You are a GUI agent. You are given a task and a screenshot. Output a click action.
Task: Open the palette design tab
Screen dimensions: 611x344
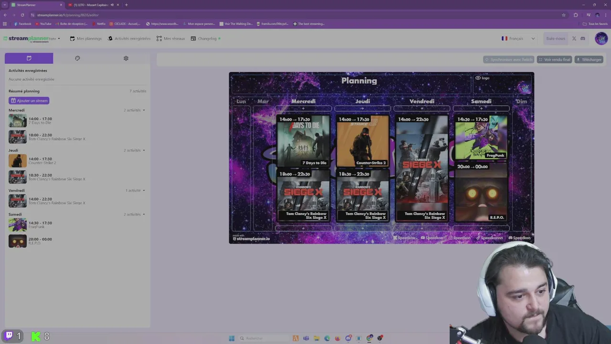point(77,58)
